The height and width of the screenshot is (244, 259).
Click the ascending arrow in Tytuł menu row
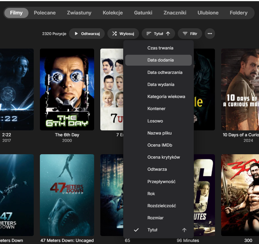coord(184,230)
